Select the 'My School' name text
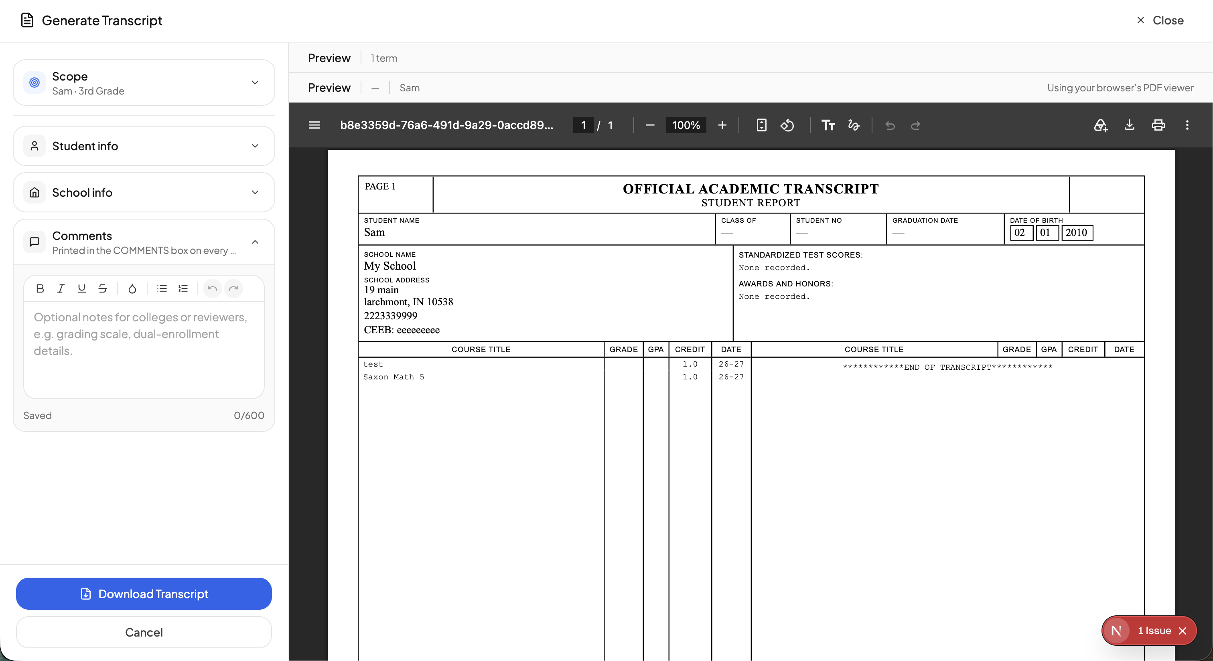Image resolution: width=1213 pixels, height=661 pixels. point(390,266)
